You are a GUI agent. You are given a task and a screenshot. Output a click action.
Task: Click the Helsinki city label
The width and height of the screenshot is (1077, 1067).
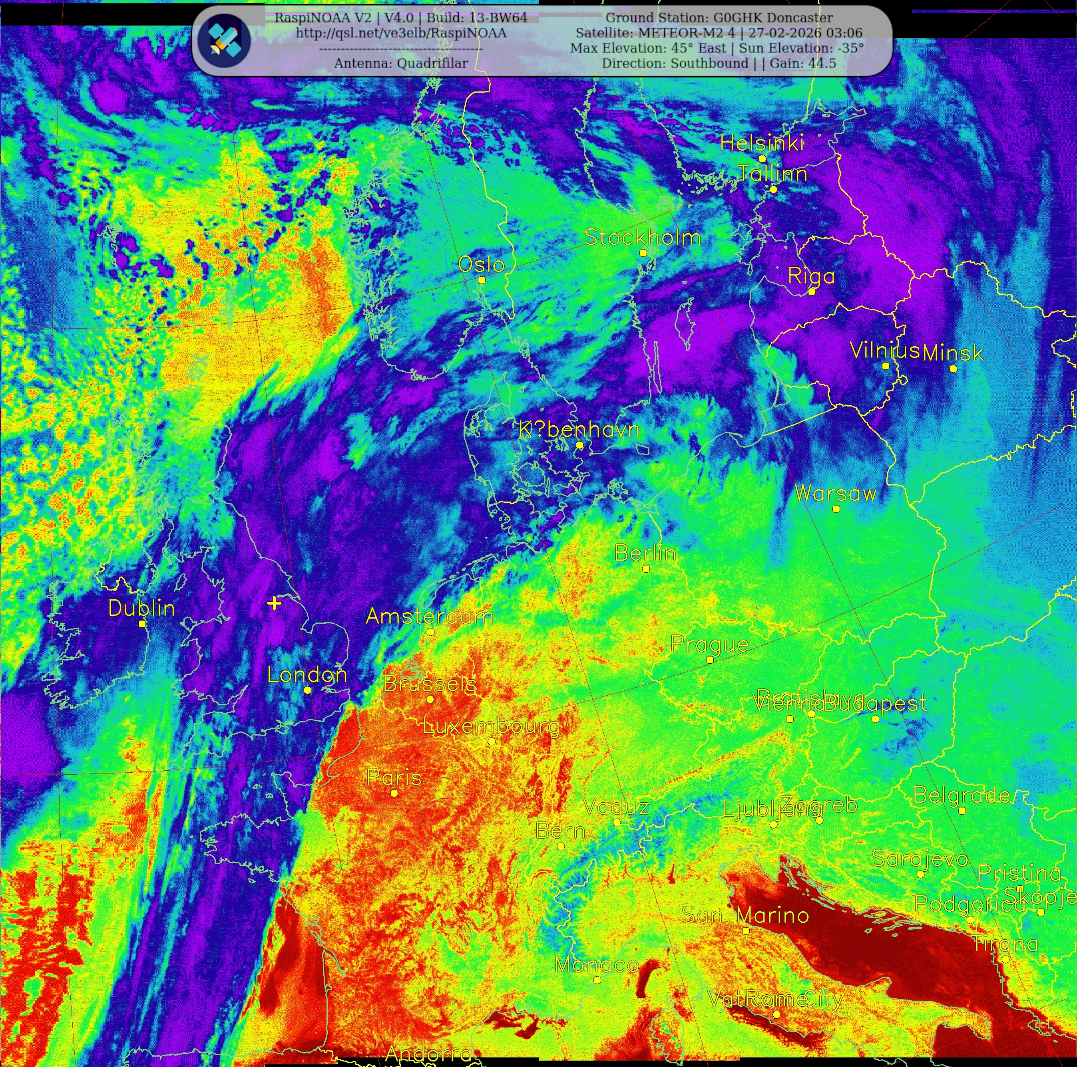point(762,144)
